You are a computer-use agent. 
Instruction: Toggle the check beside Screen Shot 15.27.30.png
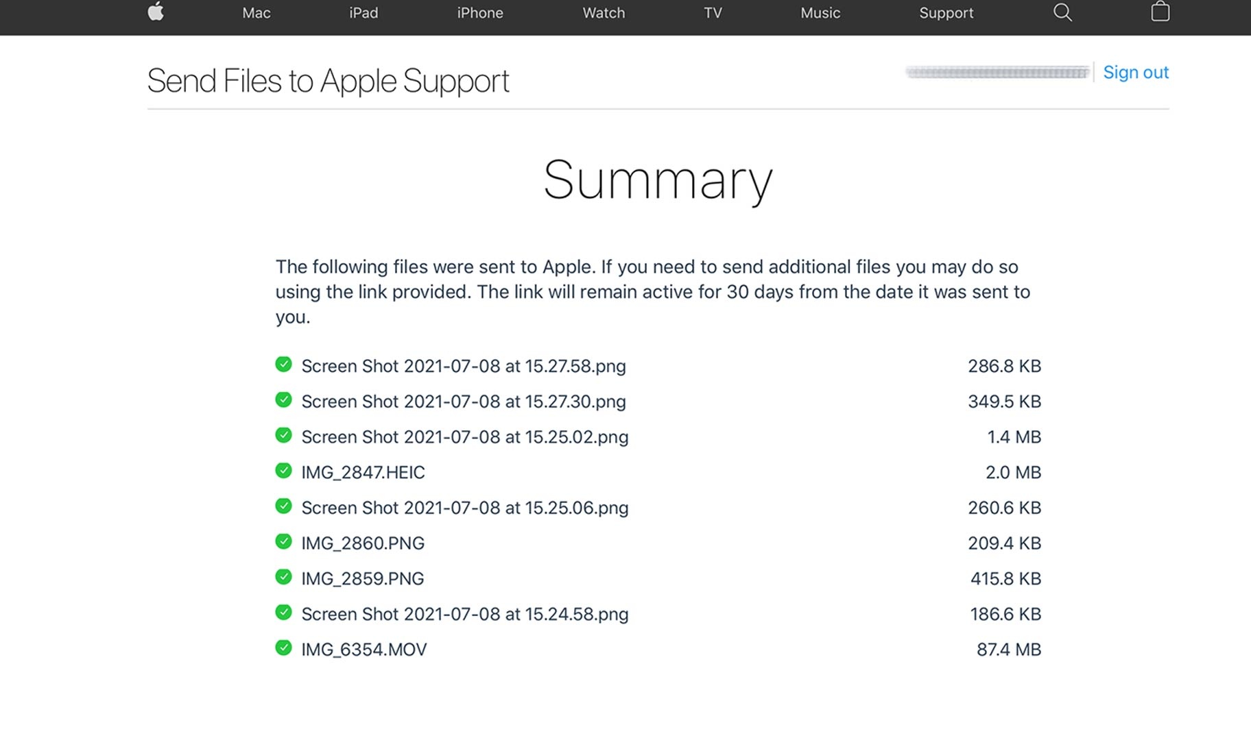point(284,399)
